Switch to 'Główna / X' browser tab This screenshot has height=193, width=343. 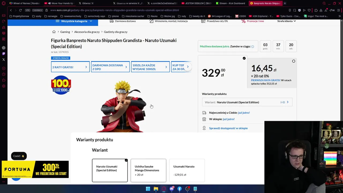click(x=88, y=3)
